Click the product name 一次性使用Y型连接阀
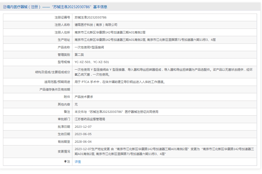The height and width of the screenshot is (174, 262). point(89,47)
